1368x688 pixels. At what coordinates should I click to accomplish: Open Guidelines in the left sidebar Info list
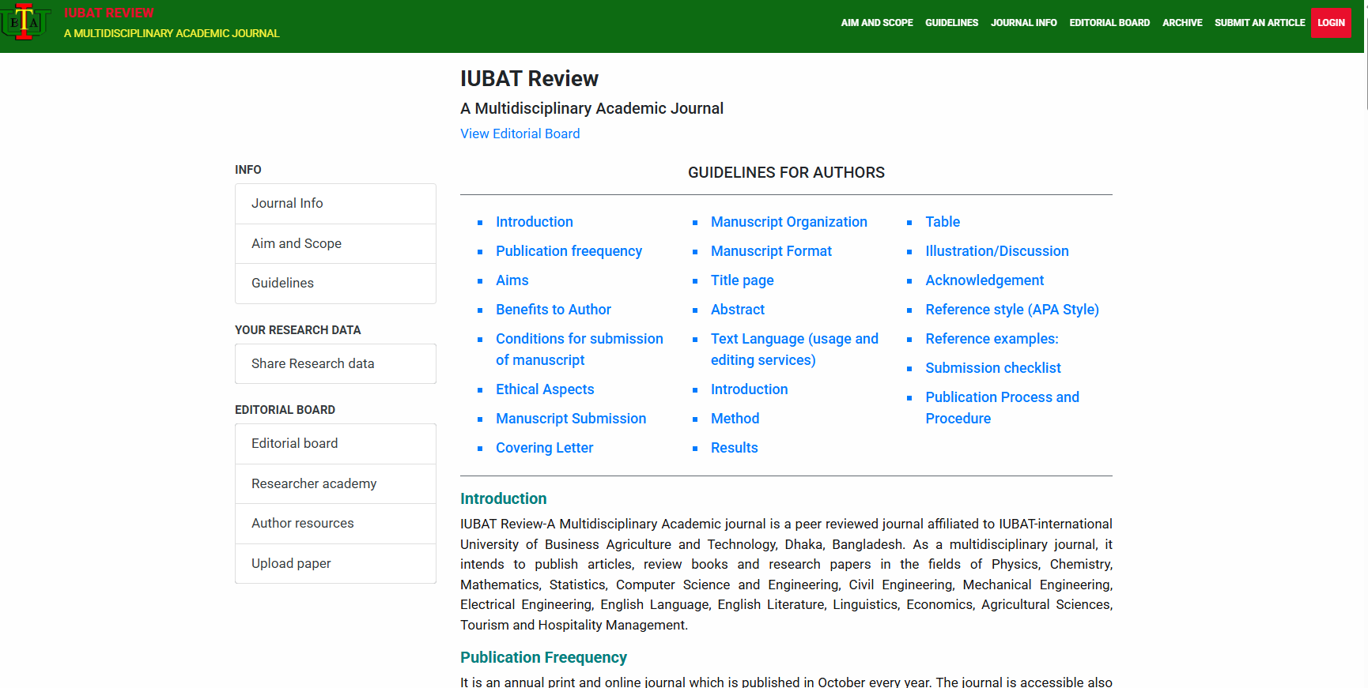click(x=335, y=284)
